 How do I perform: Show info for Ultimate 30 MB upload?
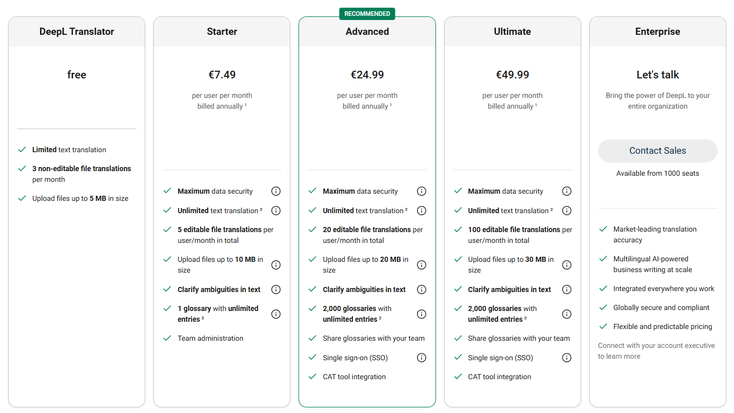click(x=567, y=265)
